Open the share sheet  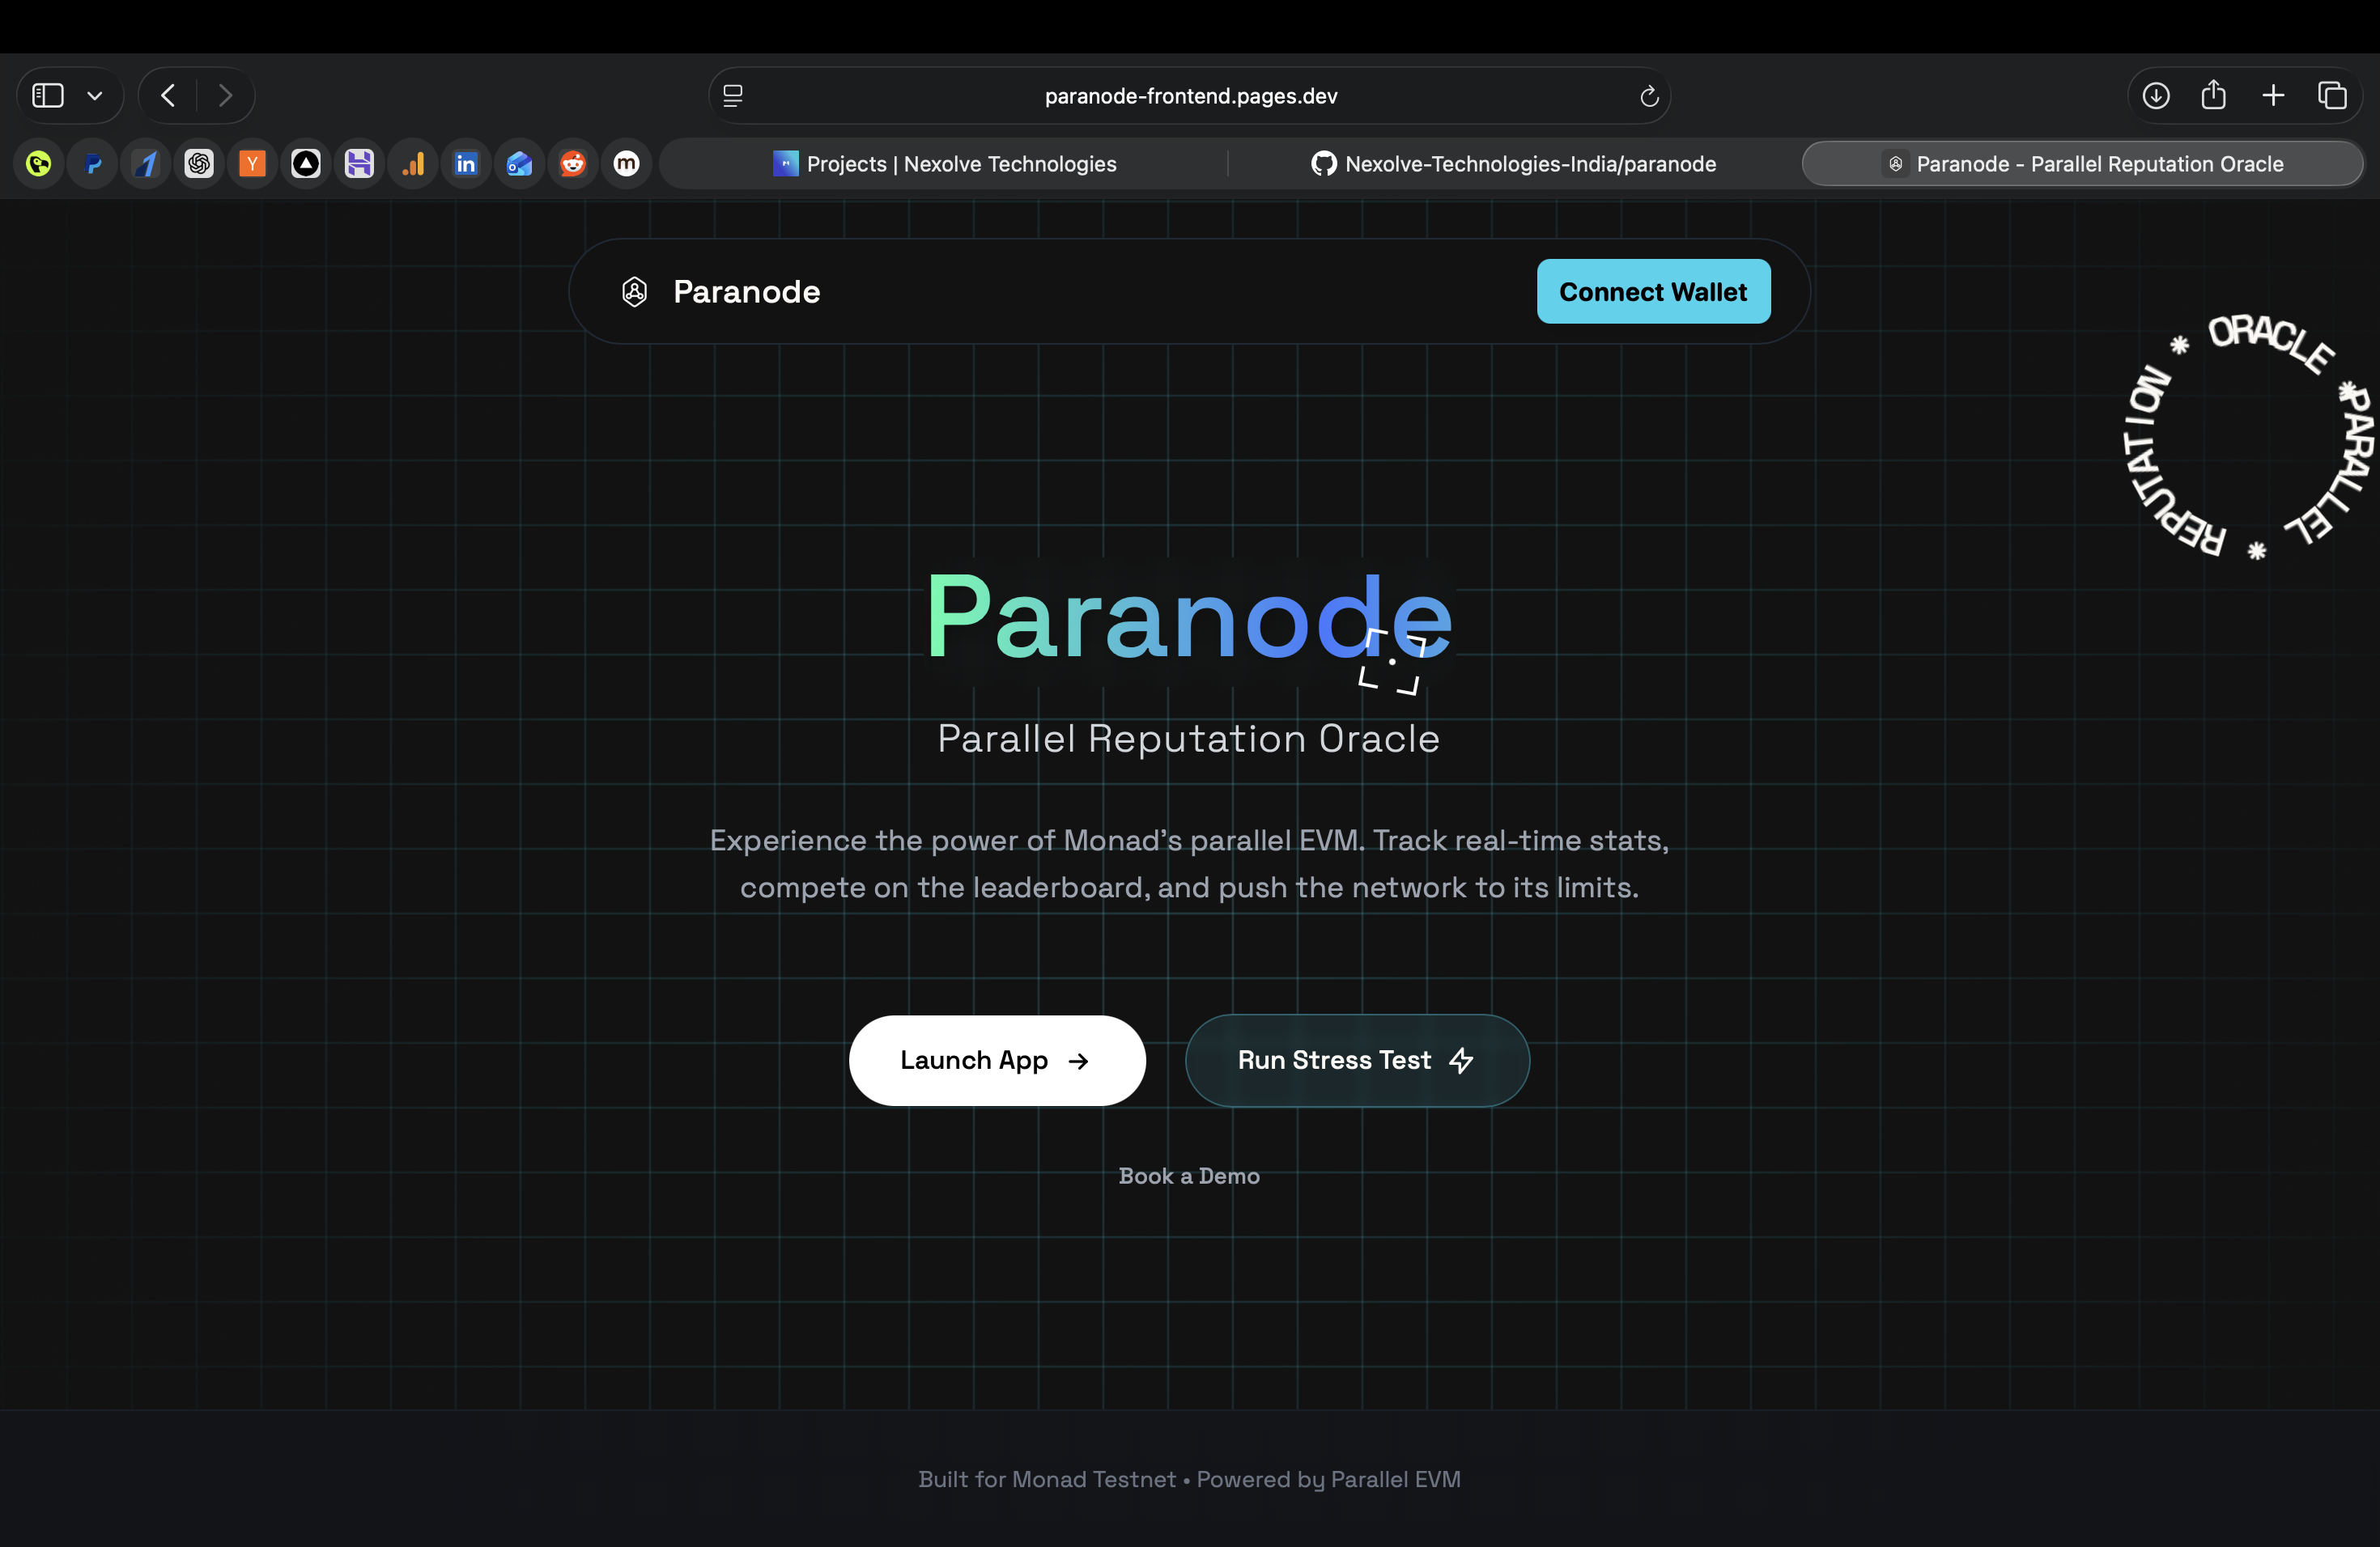tap(2214, 95)
